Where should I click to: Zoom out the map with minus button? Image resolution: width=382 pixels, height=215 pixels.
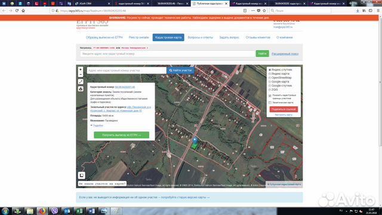(81, 74)
